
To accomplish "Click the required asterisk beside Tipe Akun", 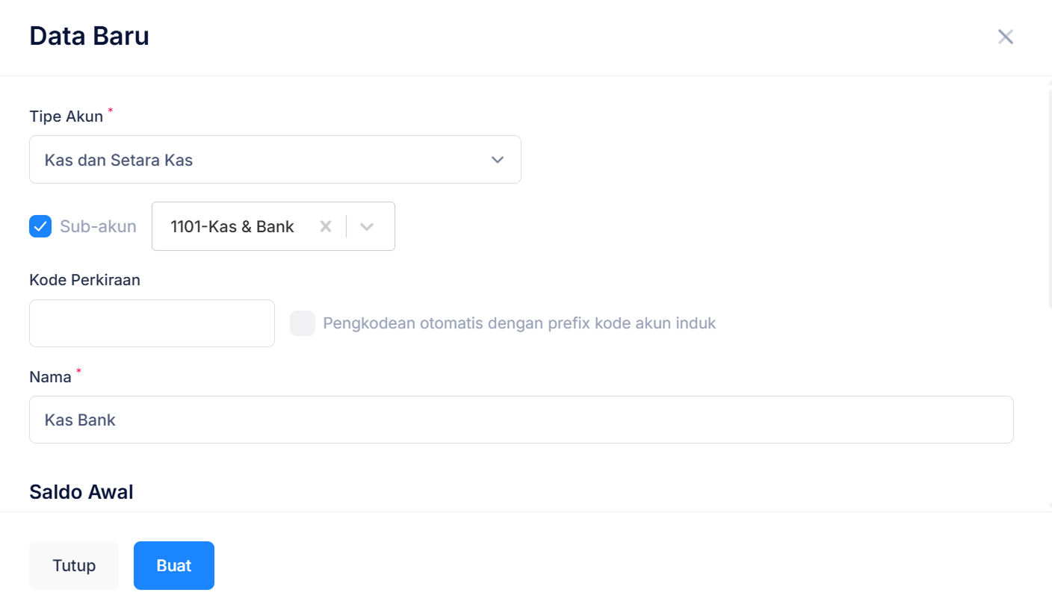I will click(x=110, y=111).
